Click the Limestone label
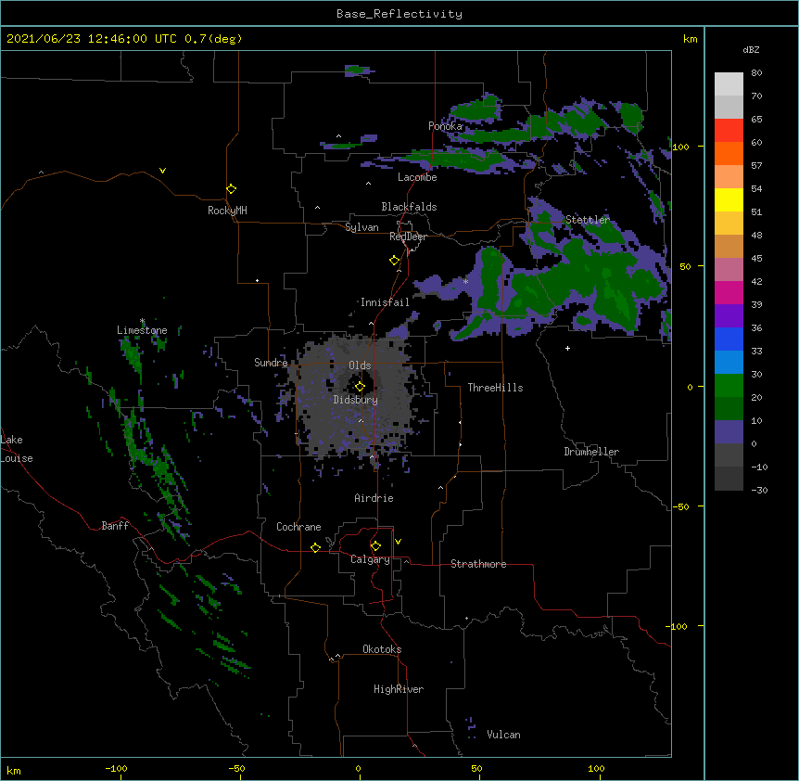Image resolution: width=799 pixels, height=781 pixels. pyautogui.click(x=142, y=330)
